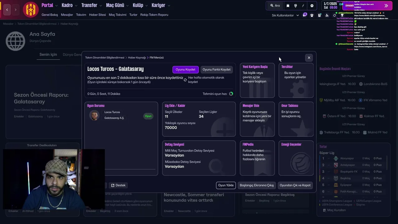Open the Mesajlar submenu item

tap(67, 15)
